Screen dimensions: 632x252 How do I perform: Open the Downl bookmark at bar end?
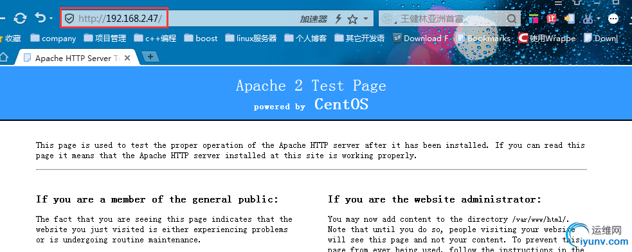[x=601, y=39]
